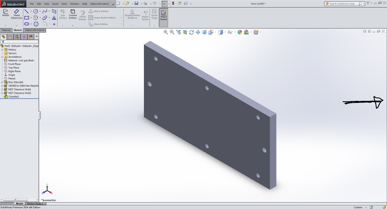The image size is (387, 209).
Task: Open the Tools menu
Action: click(64, 4)
